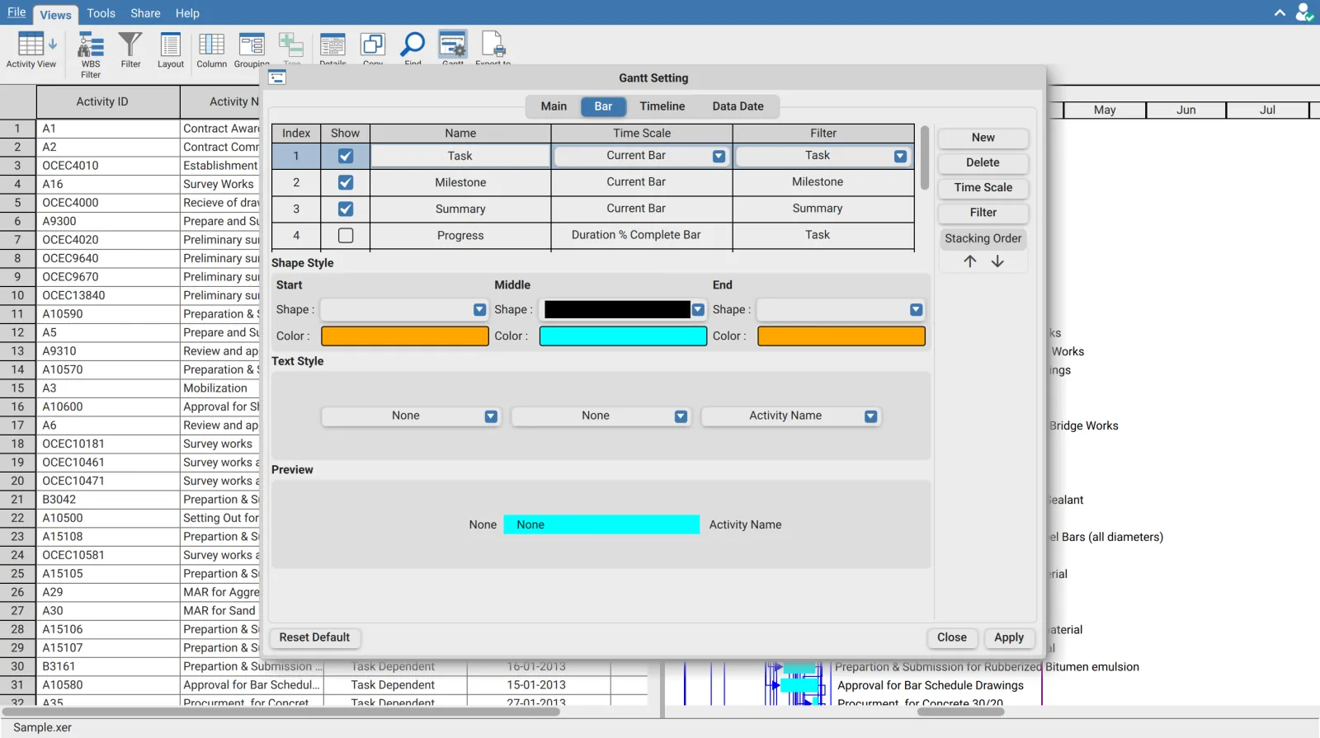
Task: Move bar up in stacking order
Action: click(x=970, y=261)
